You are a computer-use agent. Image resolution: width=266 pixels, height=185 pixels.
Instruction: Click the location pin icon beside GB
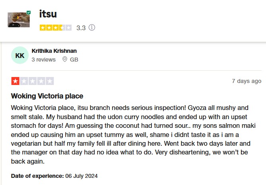(x=65, y=60)
